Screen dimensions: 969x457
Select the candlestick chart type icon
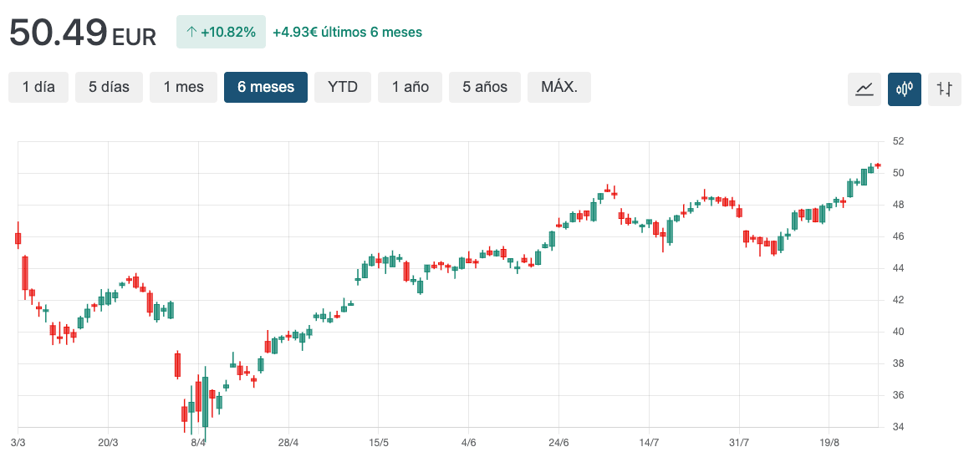[905, 89]
